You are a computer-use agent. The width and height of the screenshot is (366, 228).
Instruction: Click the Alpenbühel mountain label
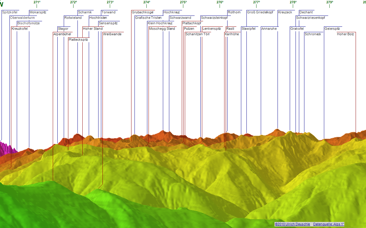(x=62, y=34)
